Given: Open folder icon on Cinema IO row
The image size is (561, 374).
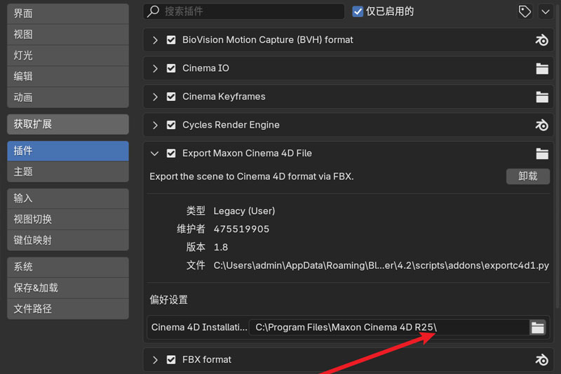Looking at the screenshot, I should [x=541, y=68].
